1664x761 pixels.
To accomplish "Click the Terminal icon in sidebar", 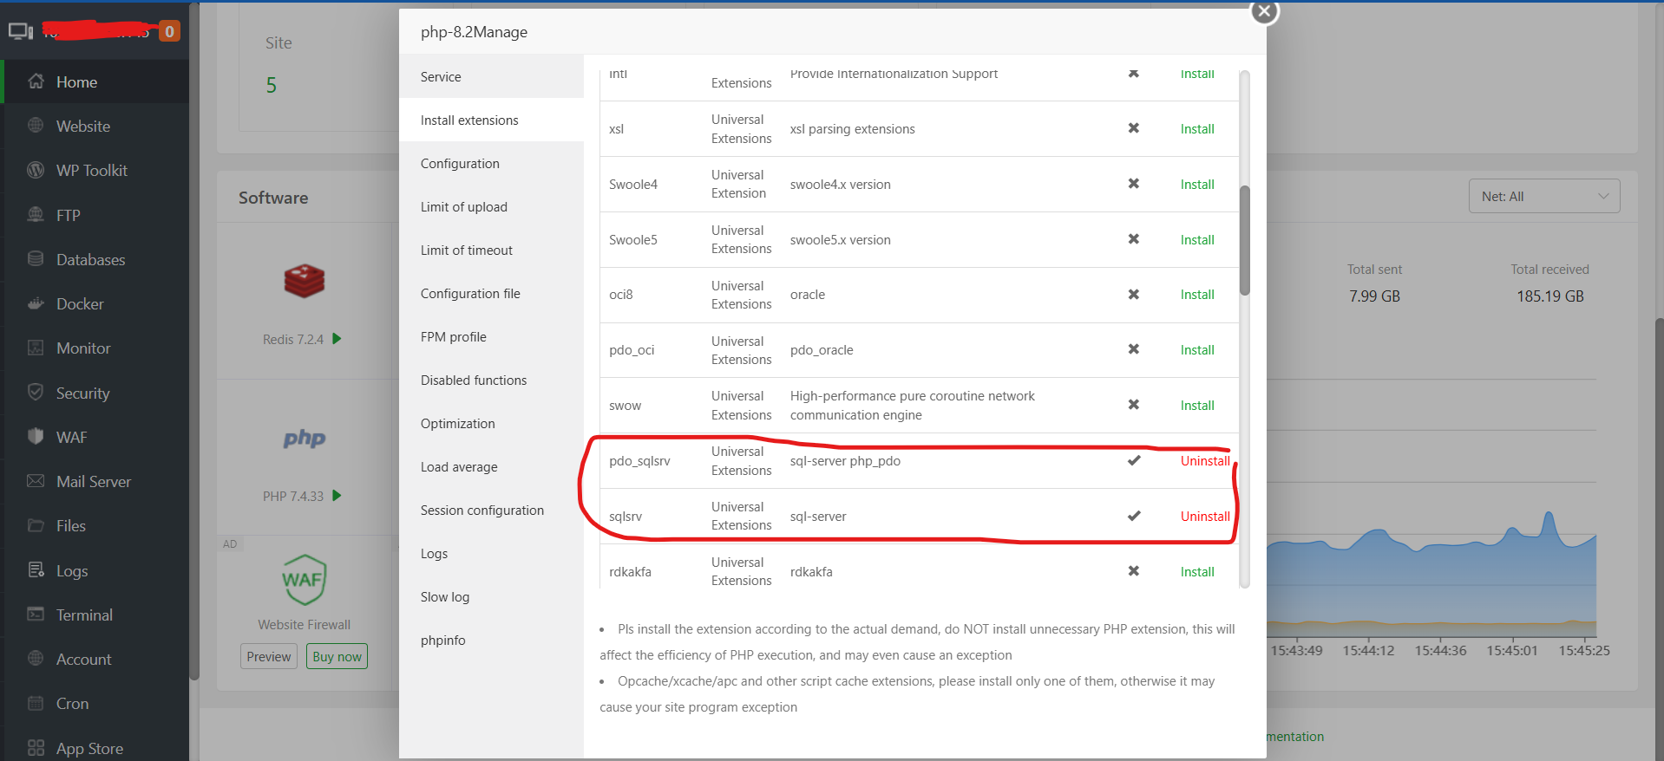I will [x=36, y=614].
